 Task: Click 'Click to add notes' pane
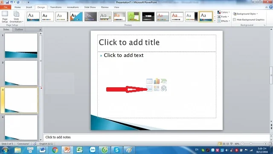coord(157,137)
